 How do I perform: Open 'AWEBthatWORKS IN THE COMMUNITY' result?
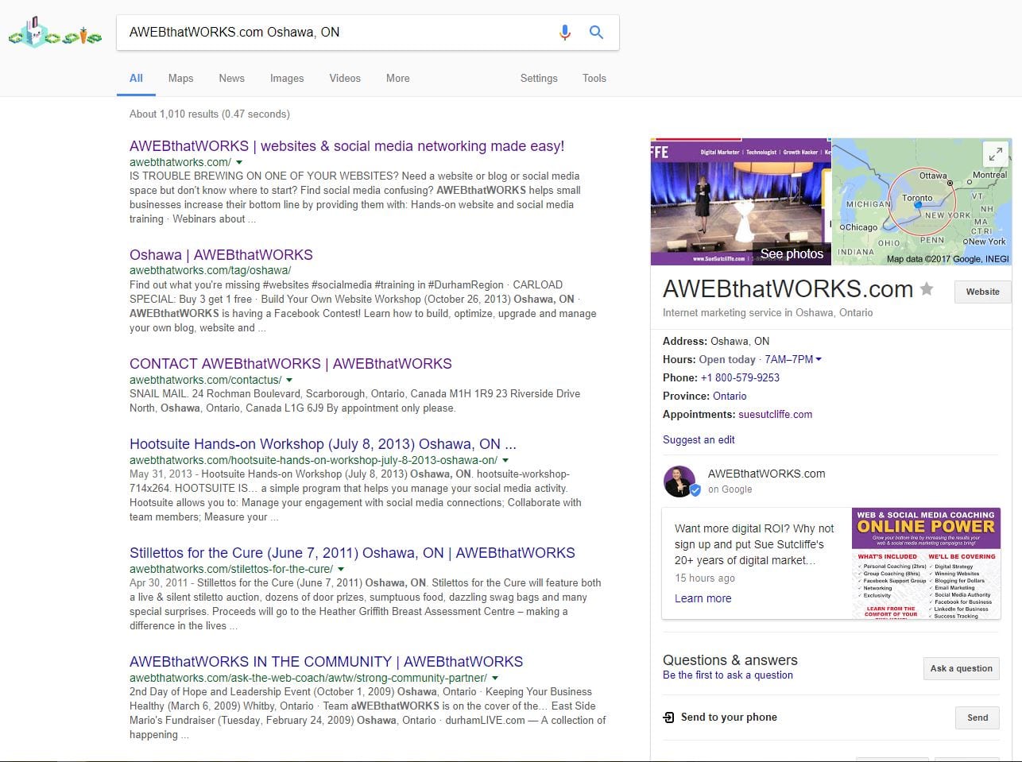[326, 662]
